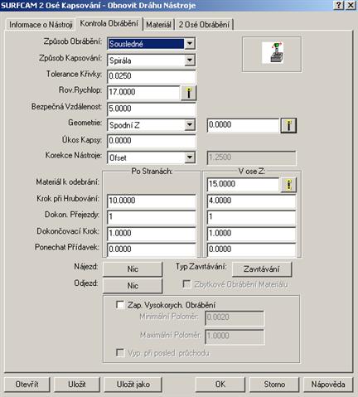Click the Nájezd Nic button
Viewport: 358px width, 397px height.
tap(133, 269)
